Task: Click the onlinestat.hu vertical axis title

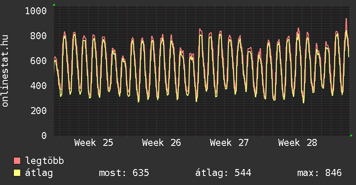Action: 5,71
